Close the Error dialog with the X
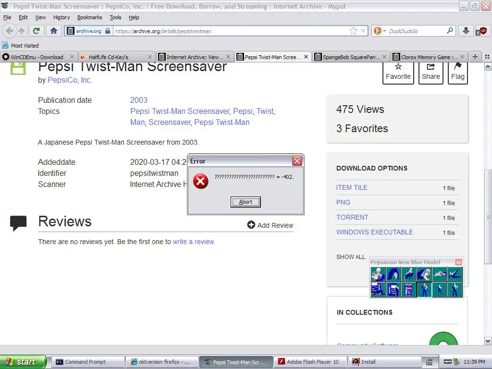492x369 pixels. coord(297,160)
